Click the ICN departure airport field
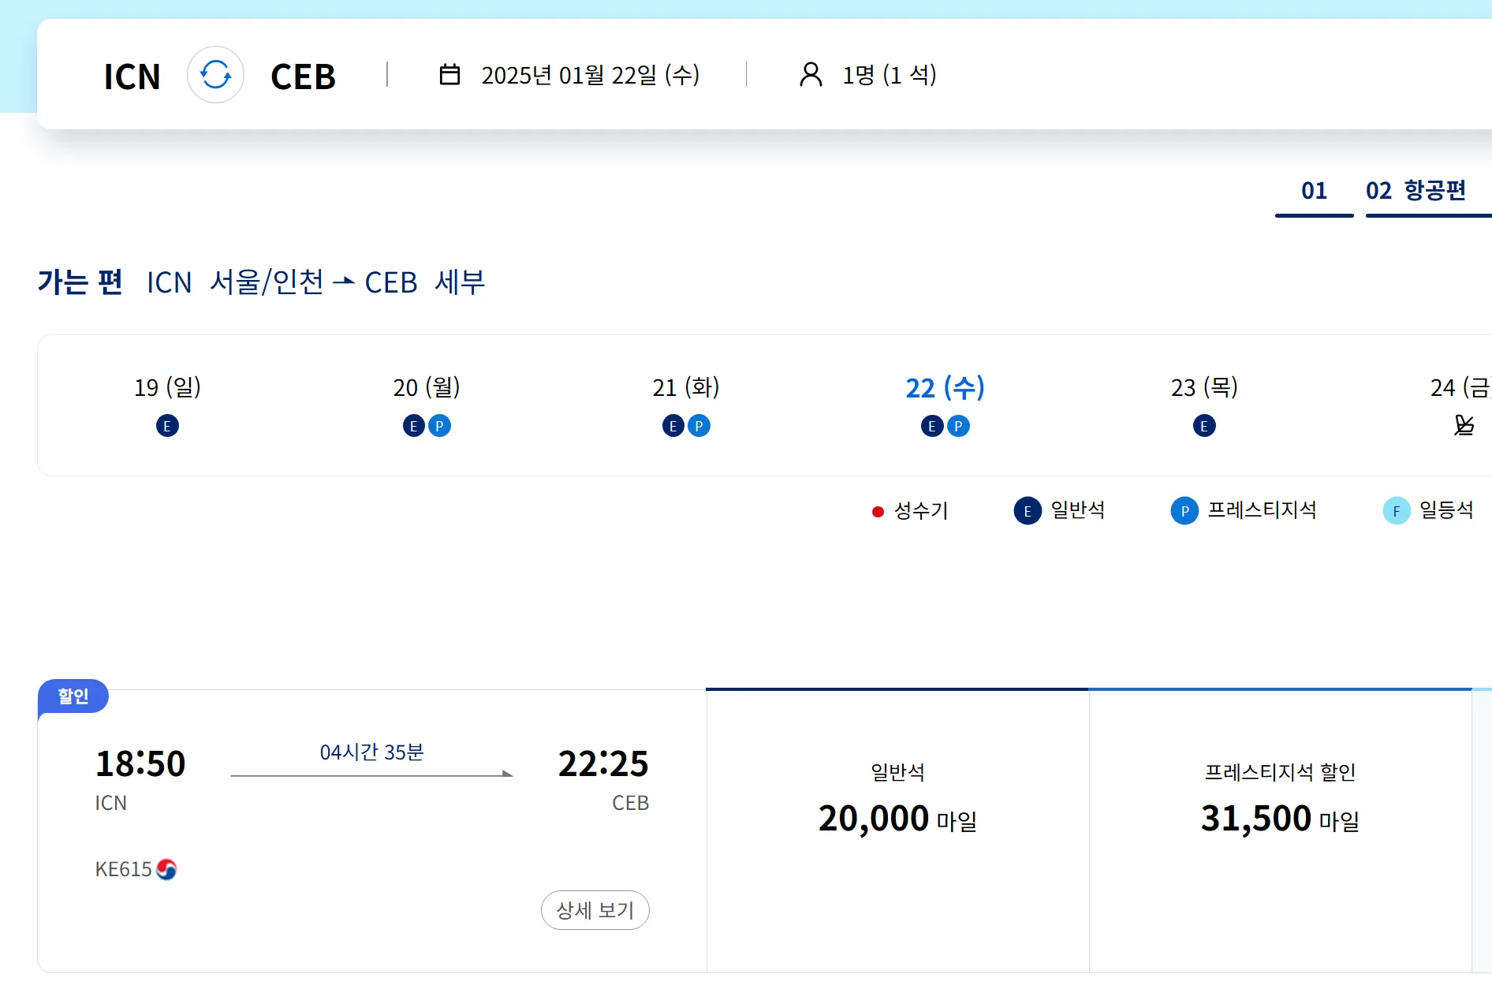The image size is (1492, 989). 132,77
